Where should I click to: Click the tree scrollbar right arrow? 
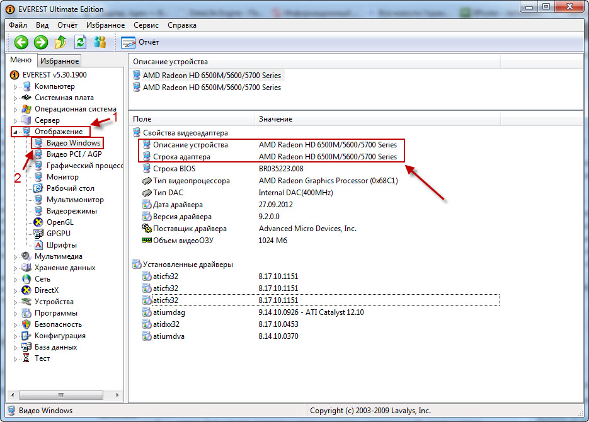[117, 395]
